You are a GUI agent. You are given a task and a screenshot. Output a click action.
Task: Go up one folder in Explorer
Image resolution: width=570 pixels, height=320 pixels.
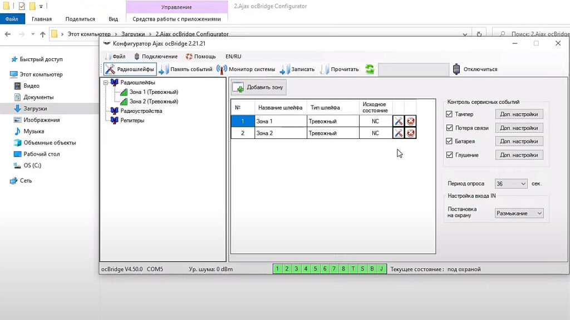click(x=42, y=34)
